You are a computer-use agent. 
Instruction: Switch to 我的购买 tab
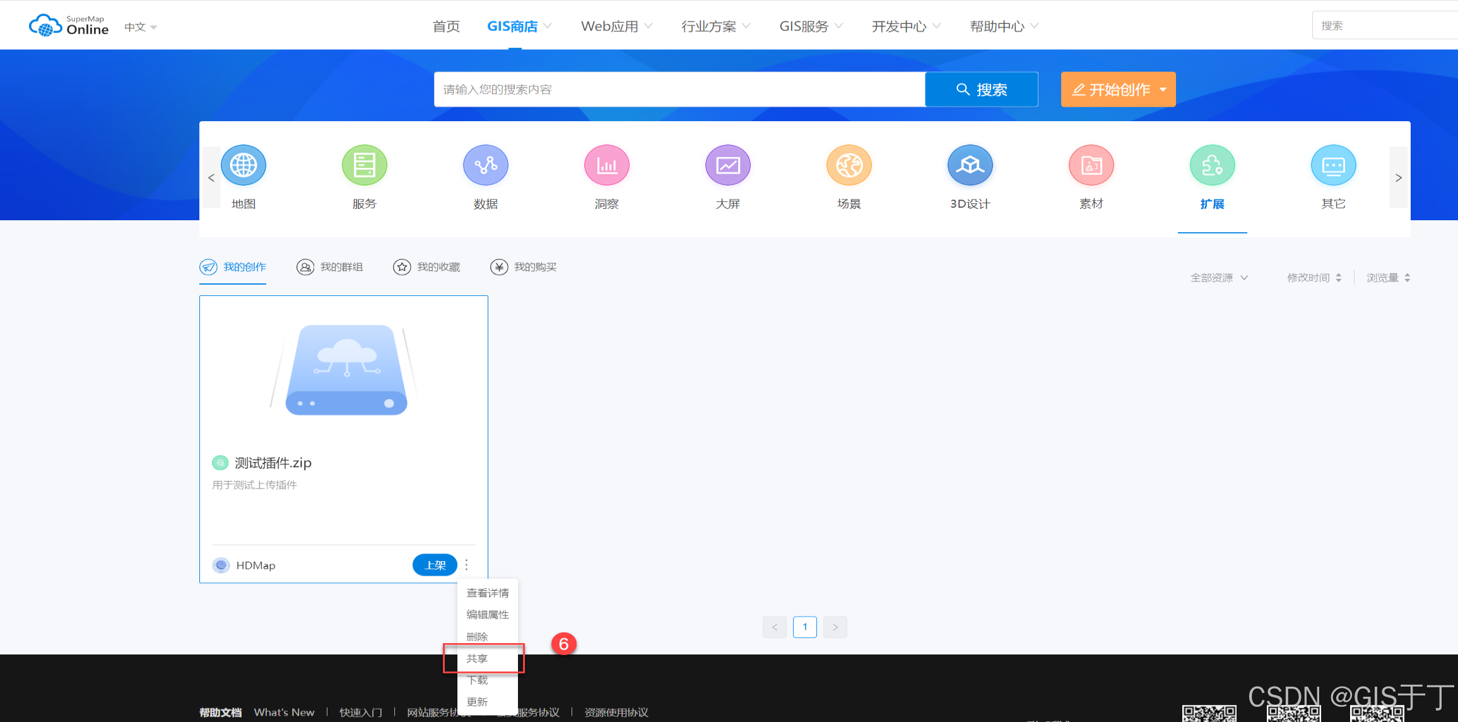tap(524, 267)
